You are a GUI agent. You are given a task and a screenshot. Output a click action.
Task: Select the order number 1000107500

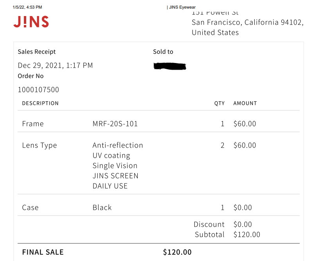[38, 90]
